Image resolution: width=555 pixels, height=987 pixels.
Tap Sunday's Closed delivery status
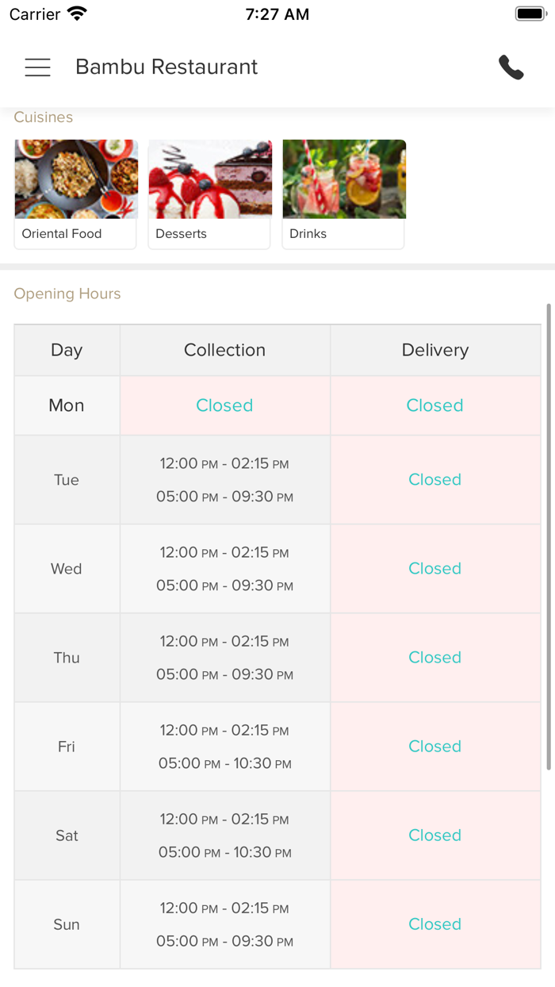[x=434, y=924]
